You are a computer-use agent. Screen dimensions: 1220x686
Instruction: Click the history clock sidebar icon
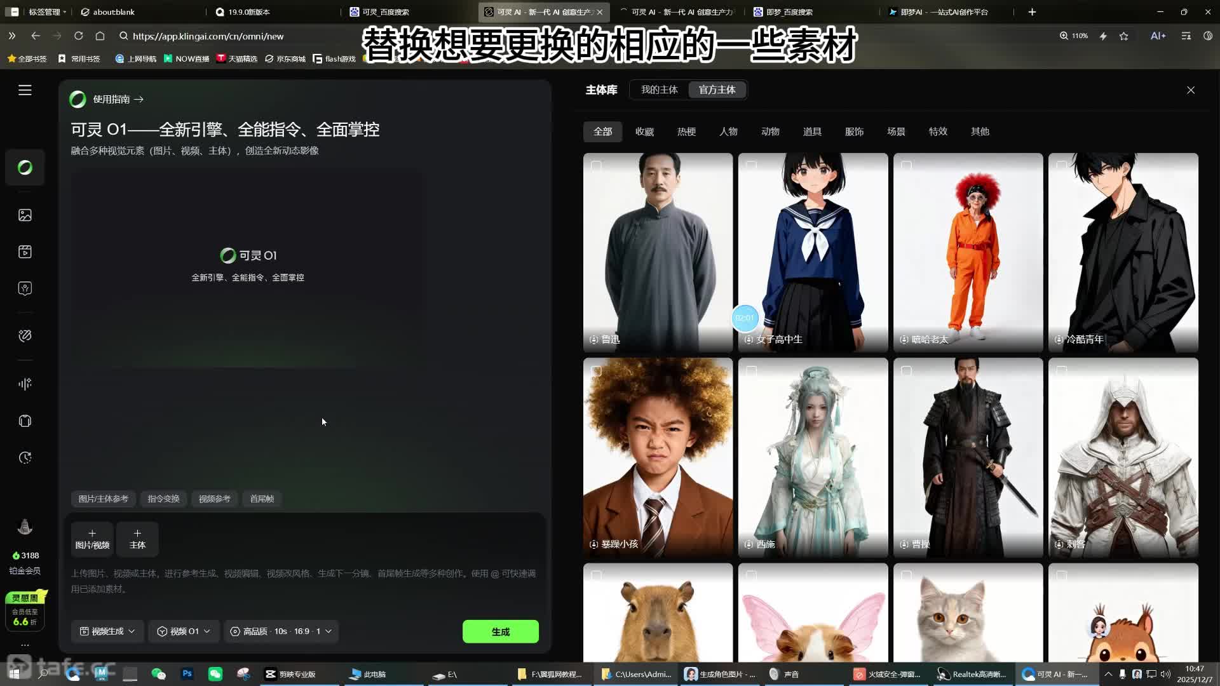[x=25, y=458]
